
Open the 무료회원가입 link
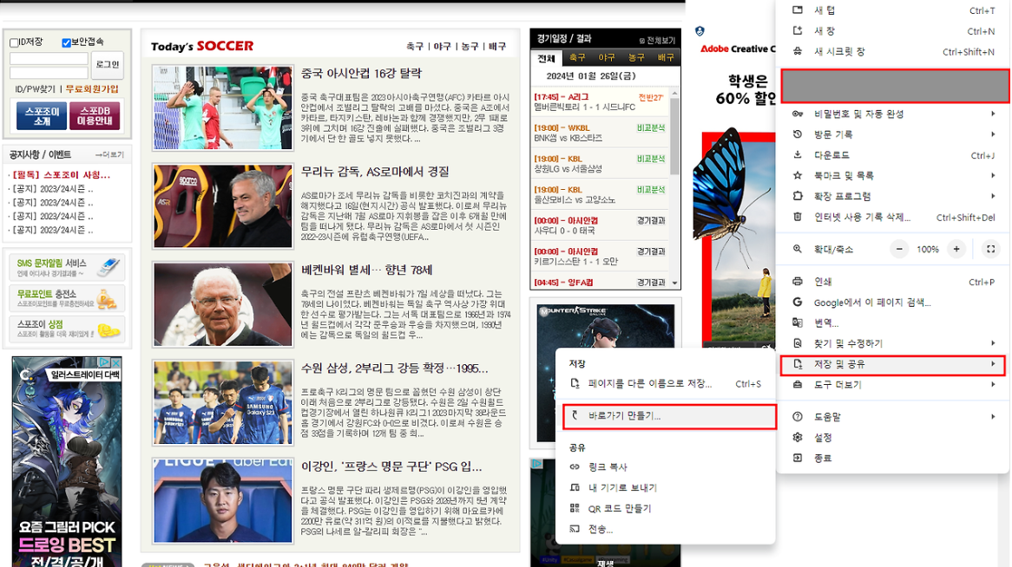coord(93,88)
